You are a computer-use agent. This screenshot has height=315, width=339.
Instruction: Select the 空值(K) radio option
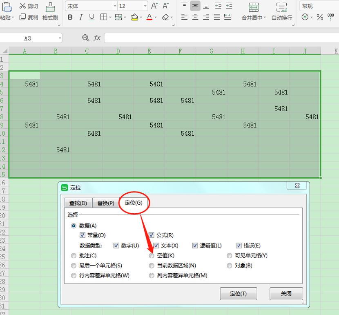point(152,255)
